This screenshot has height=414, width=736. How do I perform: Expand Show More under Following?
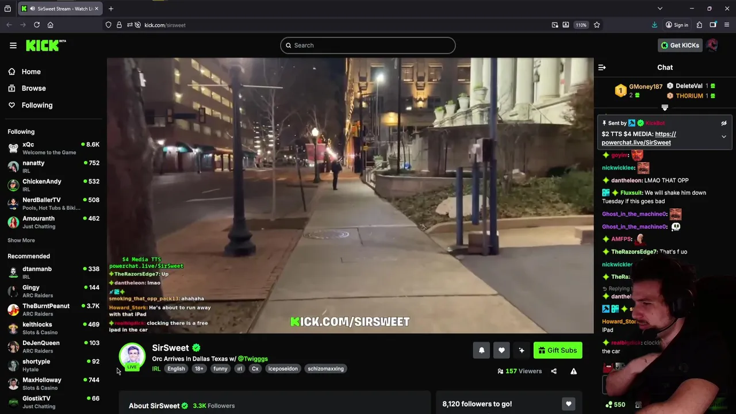click(21, 240)
